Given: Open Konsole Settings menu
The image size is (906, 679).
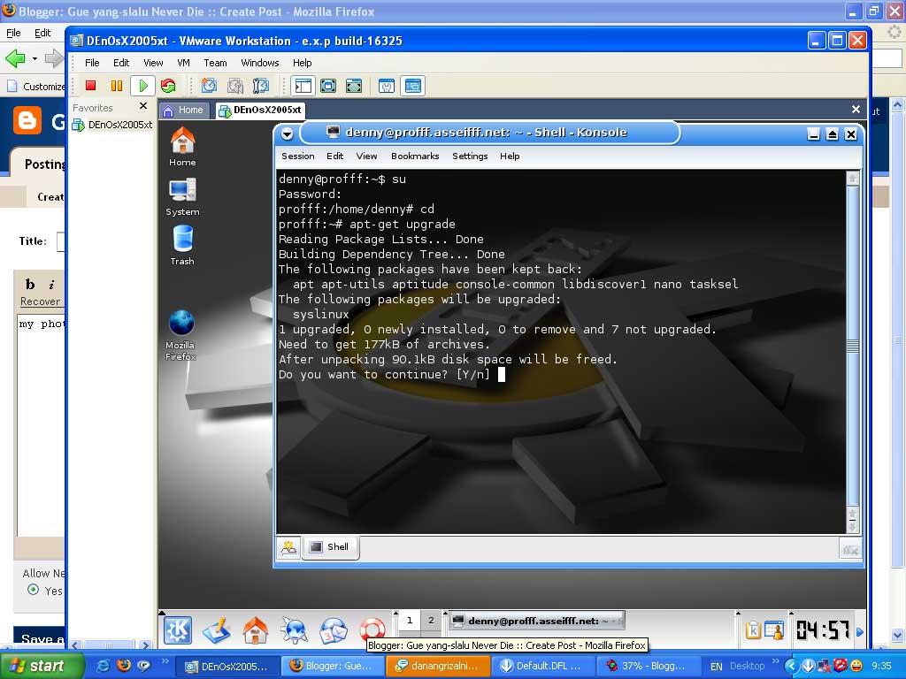Looking at the screenshot, I should pos(470,156).
